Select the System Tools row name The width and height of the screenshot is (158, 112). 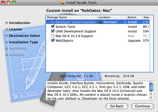tap(65, 27)
